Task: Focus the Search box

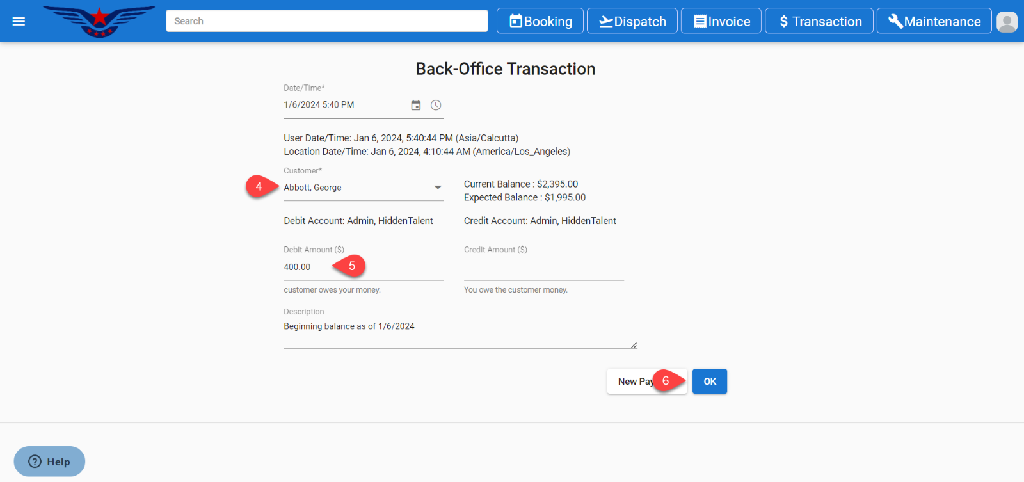Action: click(x=326, y=21)
